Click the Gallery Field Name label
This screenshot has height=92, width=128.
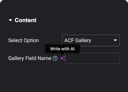click(30, 58)
